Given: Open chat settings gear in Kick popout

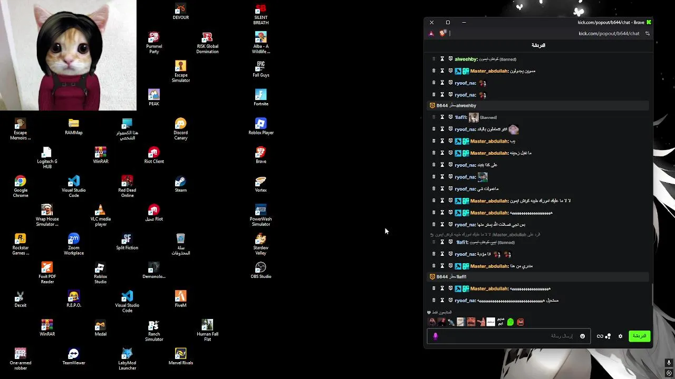Looking at the screenshot, I should (620, 336).
